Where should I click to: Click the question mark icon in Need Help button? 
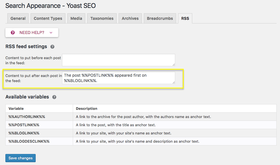click(x=13, y=33)
